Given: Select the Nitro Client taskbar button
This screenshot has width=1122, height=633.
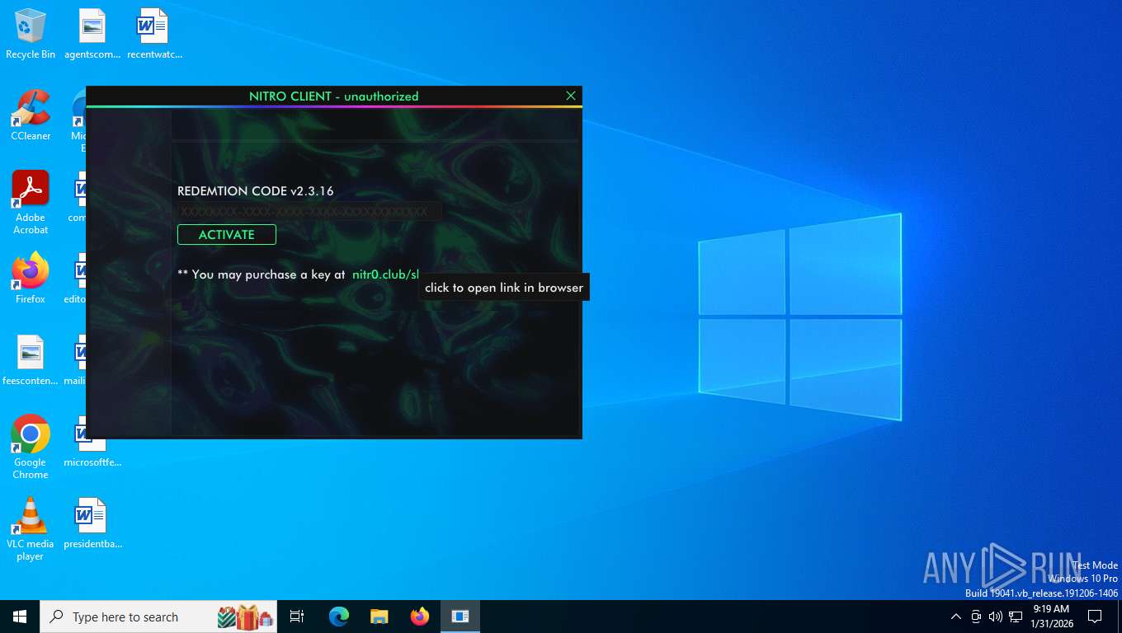Looking at the screenshot, I should pos(460,617).
